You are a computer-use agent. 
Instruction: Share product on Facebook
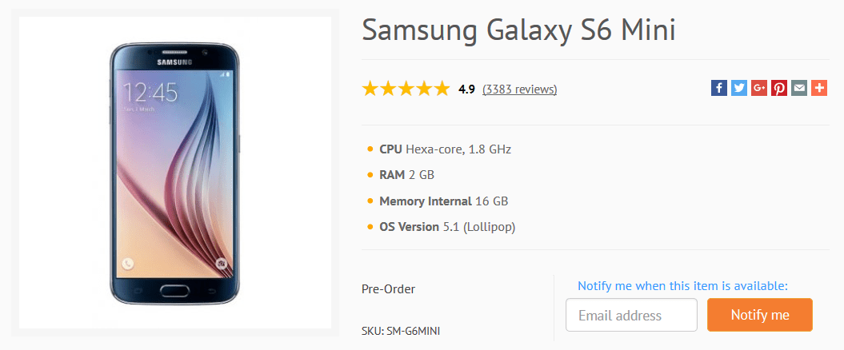tap(718, 89)
